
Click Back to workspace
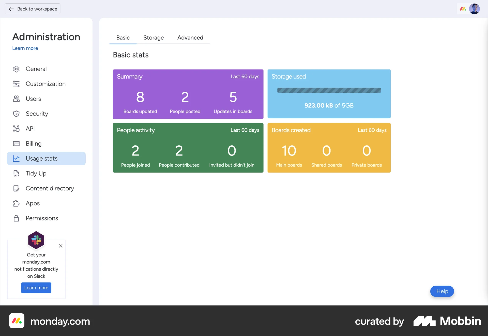pyautogui.click(x=32, y=9)
